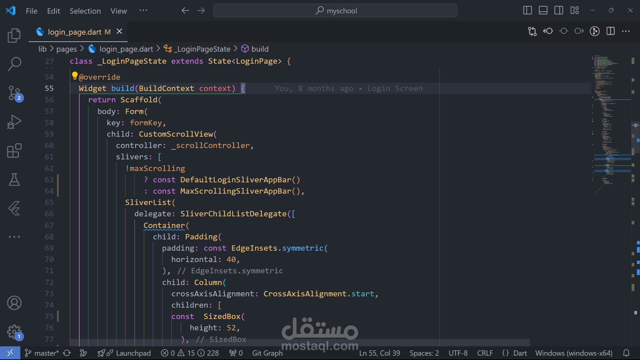Toggle the bottom Panel layout button

(543, 11)
